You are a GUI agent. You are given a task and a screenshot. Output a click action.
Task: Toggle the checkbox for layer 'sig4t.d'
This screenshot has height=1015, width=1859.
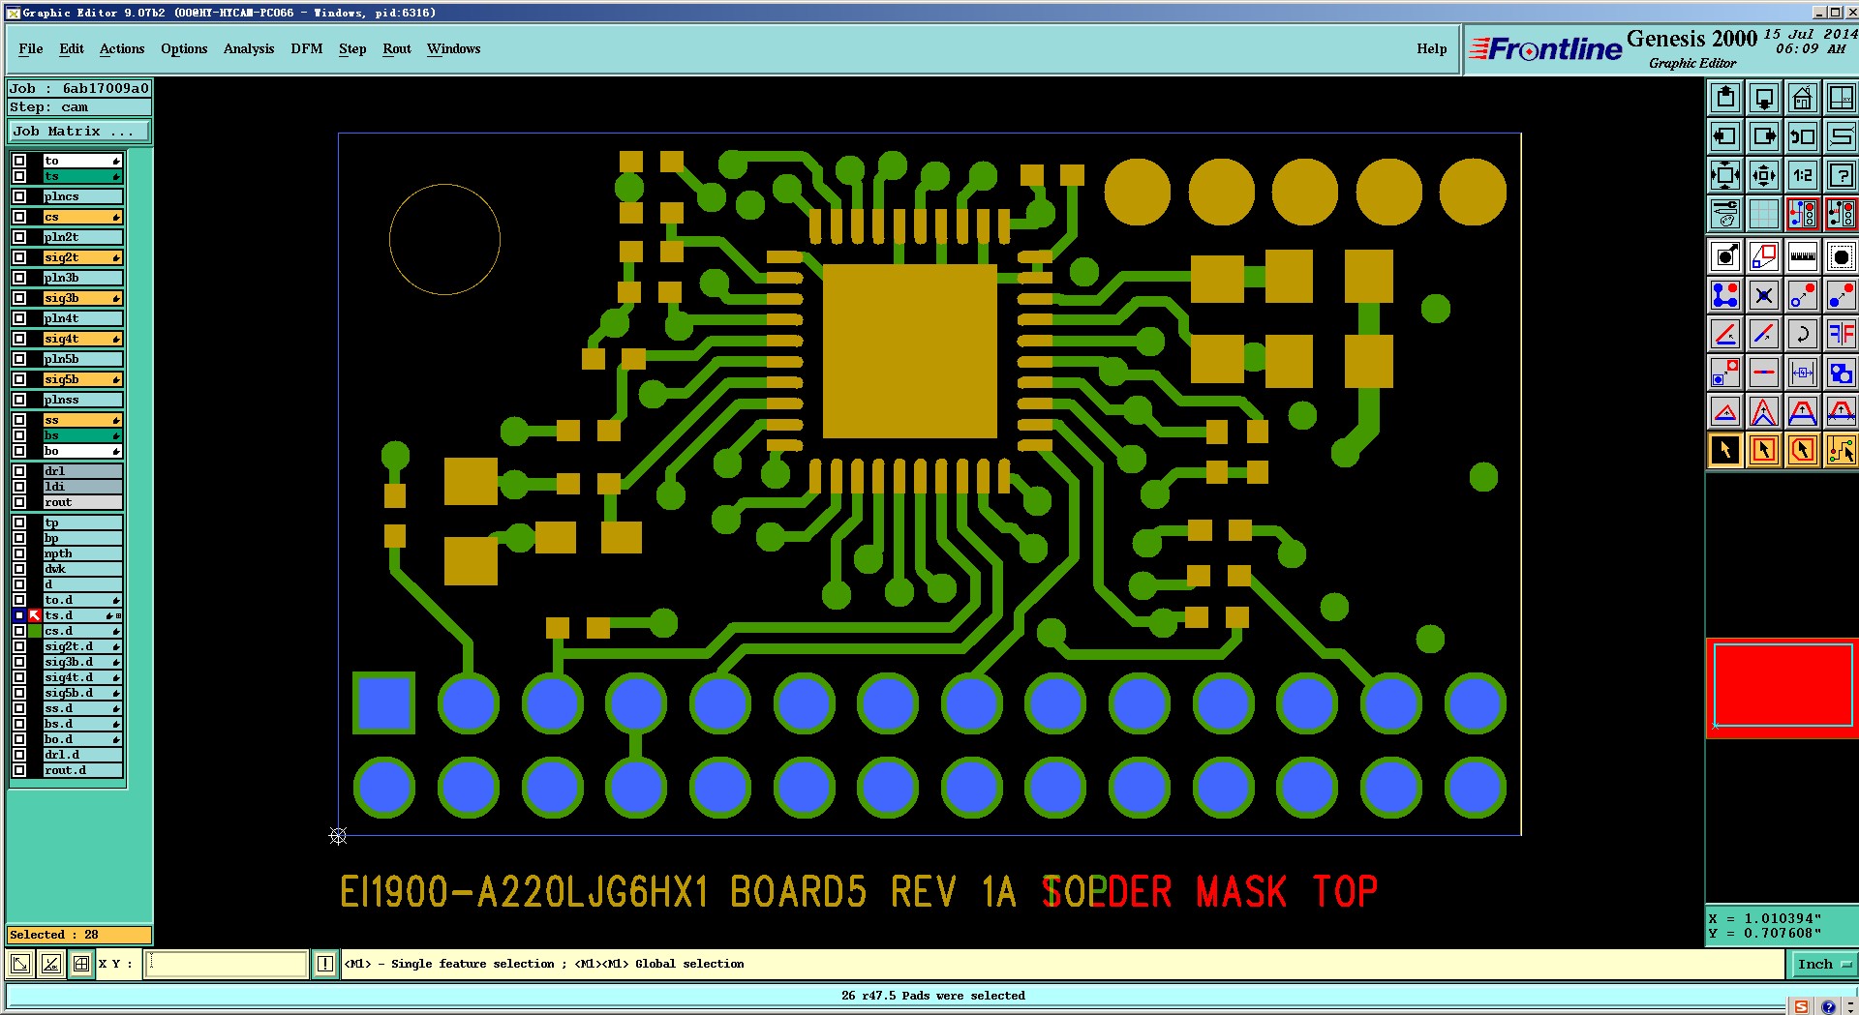pos(19,677)
